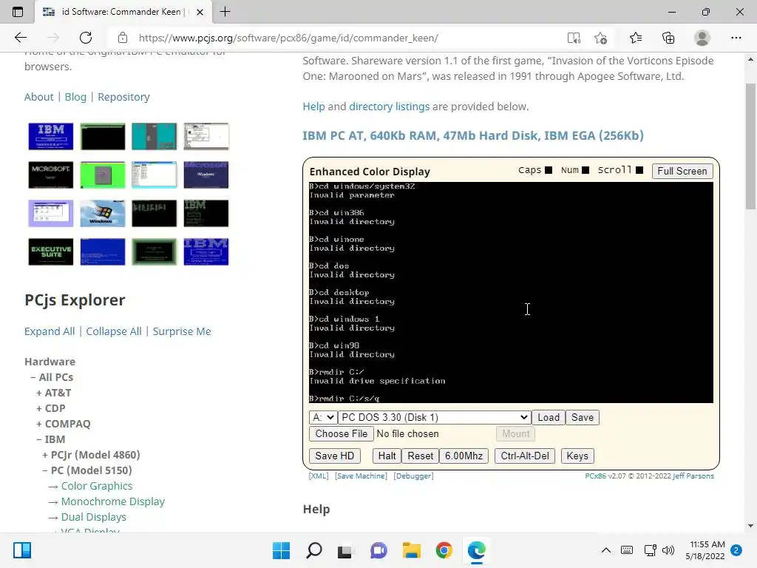Close the Commander Keen tab
The width and height of the screenshot is (757, 568).
pyautogui.click(x=200, y=12)
